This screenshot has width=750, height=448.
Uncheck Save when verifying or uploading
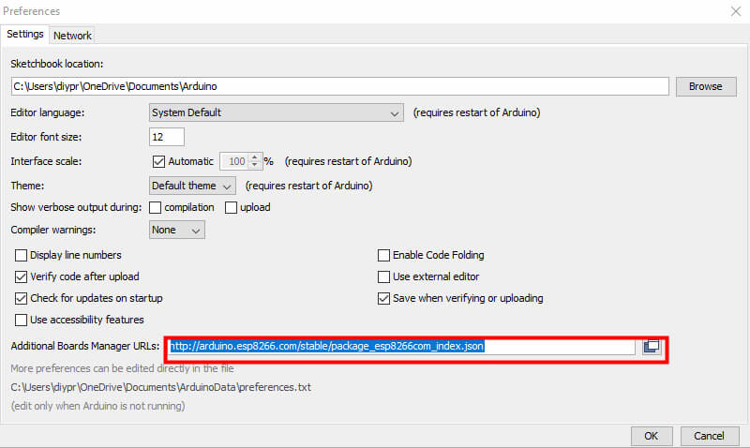[383, 298]
